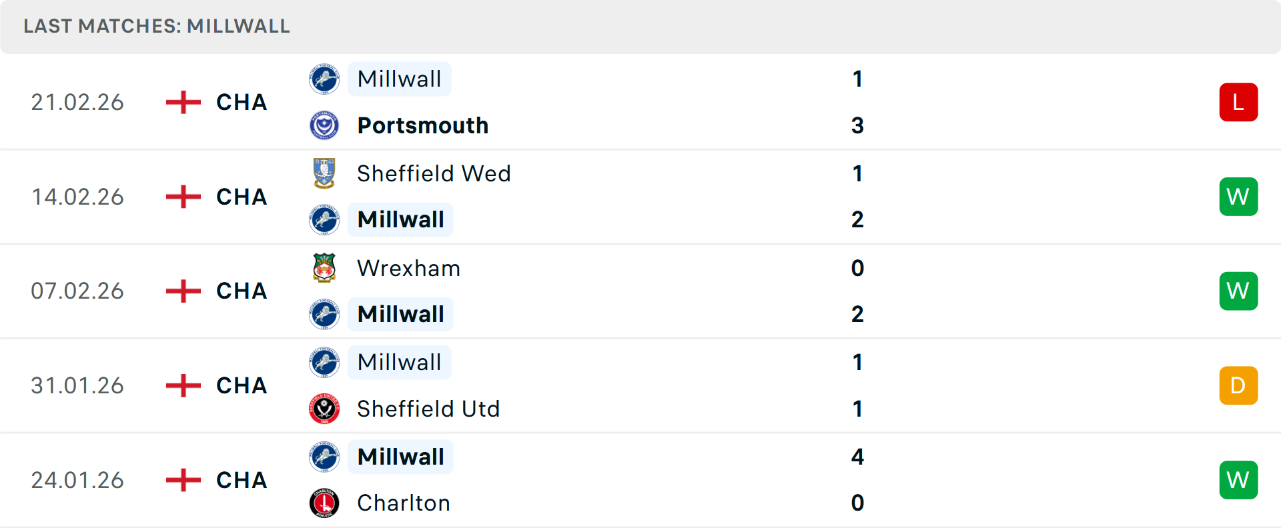This screenshot has width=1281, height=528.
Task: Click the Millwall crest beside the Wrexham match
Action: pos(324,313)
